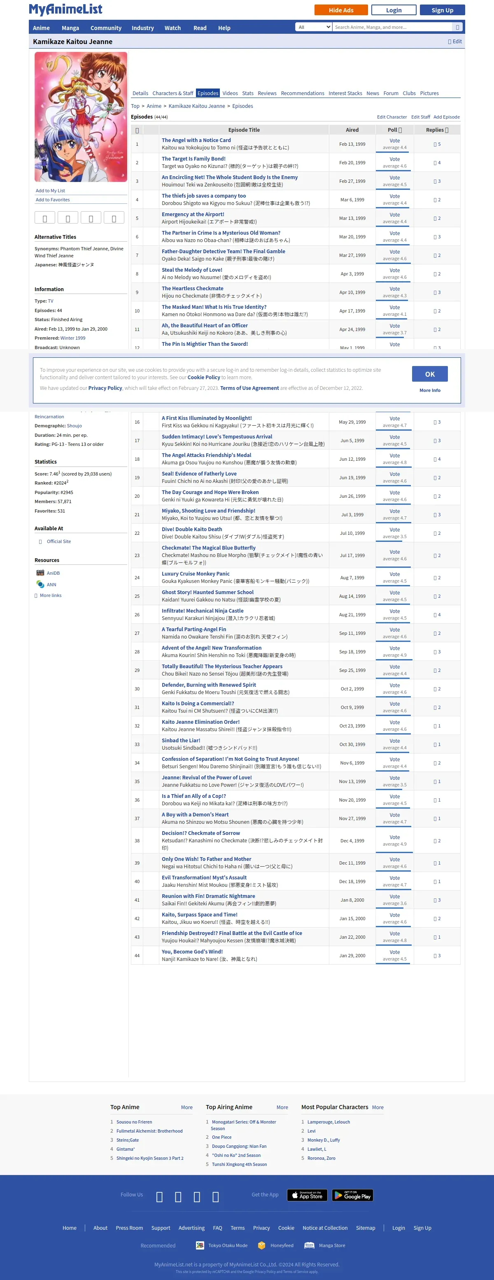494x1280 pixels.
Task: Switch to the Details tab
Action: 140,93
